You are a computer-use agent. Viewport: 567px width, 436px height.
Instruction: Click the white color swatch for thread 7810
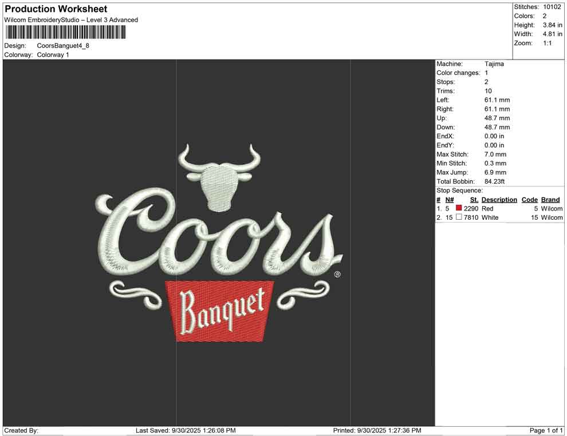[459, 217]
